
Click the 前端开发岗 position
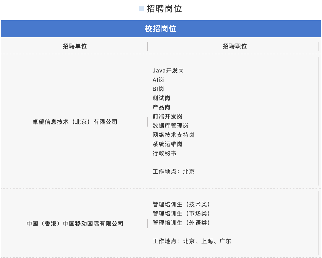pyautogui.click(x=167, y=116)
